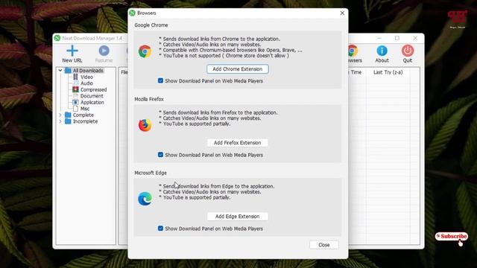The image size is (477, 268).
Task: Select the Complete folder
Action: 83,115
